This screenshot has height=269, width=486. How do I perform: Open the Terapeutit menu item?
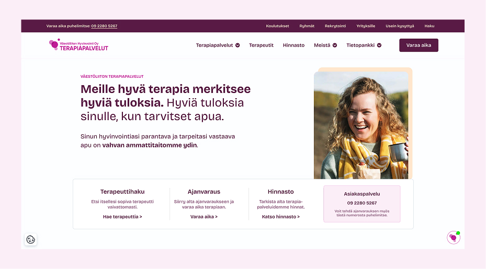(261, 45)
